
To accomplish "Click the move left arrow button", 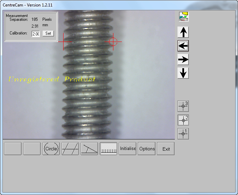I will (183, 46).
